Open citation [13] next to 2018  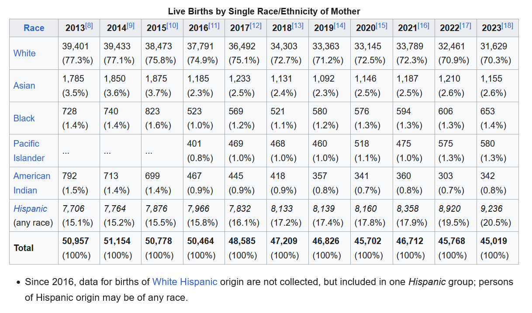(297, 26)
